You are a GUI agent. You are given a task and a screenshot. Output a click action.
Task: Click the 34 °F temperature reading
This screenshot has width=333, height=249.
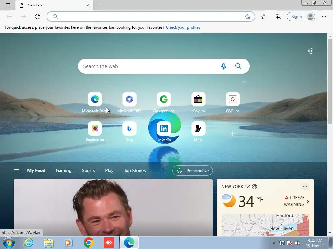pyautogui.click(x=251, y=201)
